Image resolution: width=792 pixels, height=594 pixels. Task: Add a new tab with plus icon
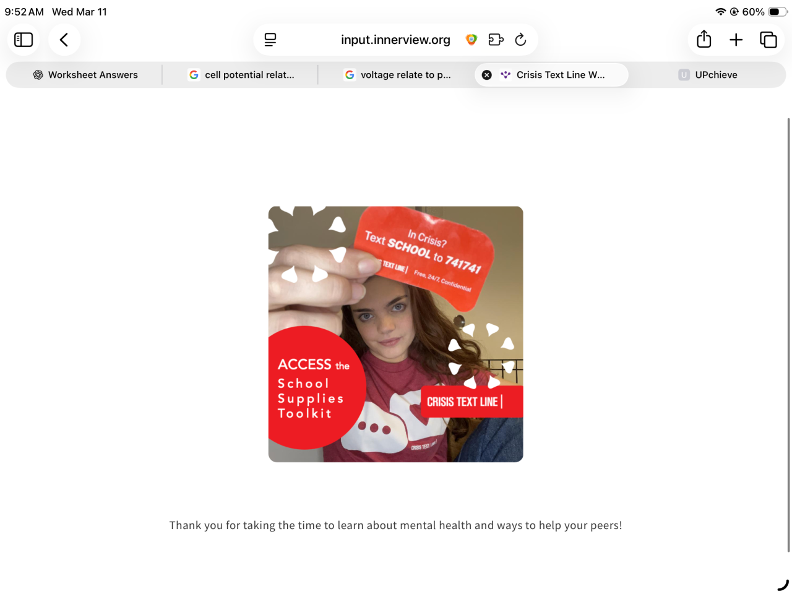(736, 40)
